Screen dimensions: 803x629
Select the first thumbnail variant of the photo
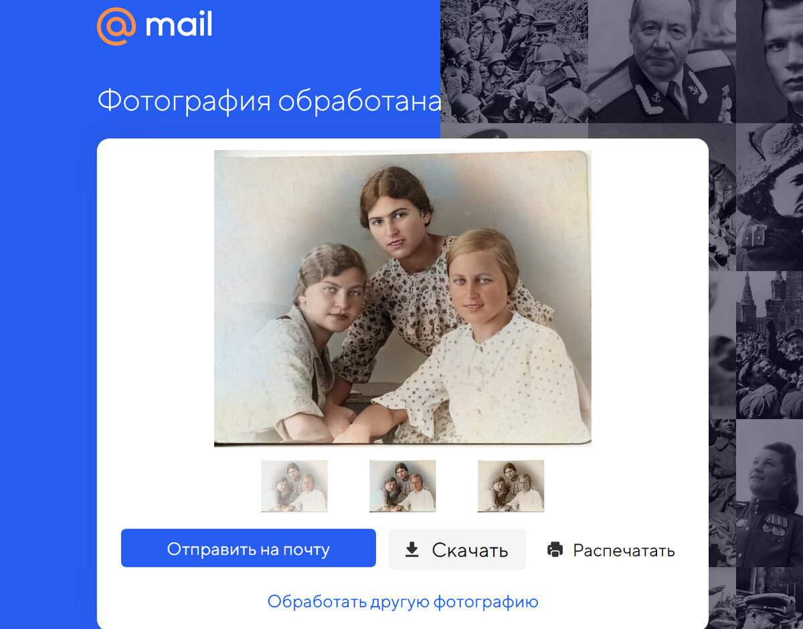[294, 486]
